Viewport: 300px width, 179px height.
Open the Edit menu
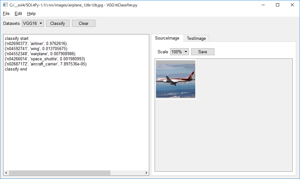point(18,13)
